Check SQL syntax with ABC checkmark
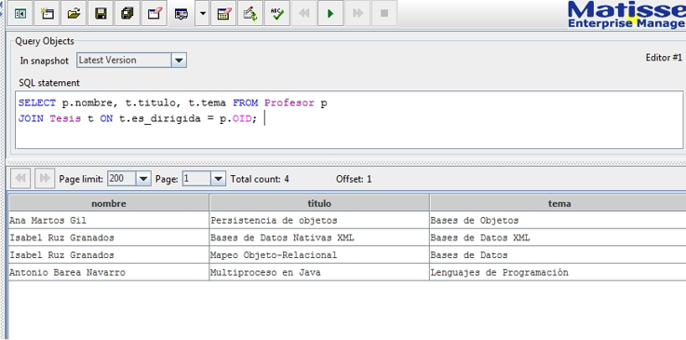 277,14
